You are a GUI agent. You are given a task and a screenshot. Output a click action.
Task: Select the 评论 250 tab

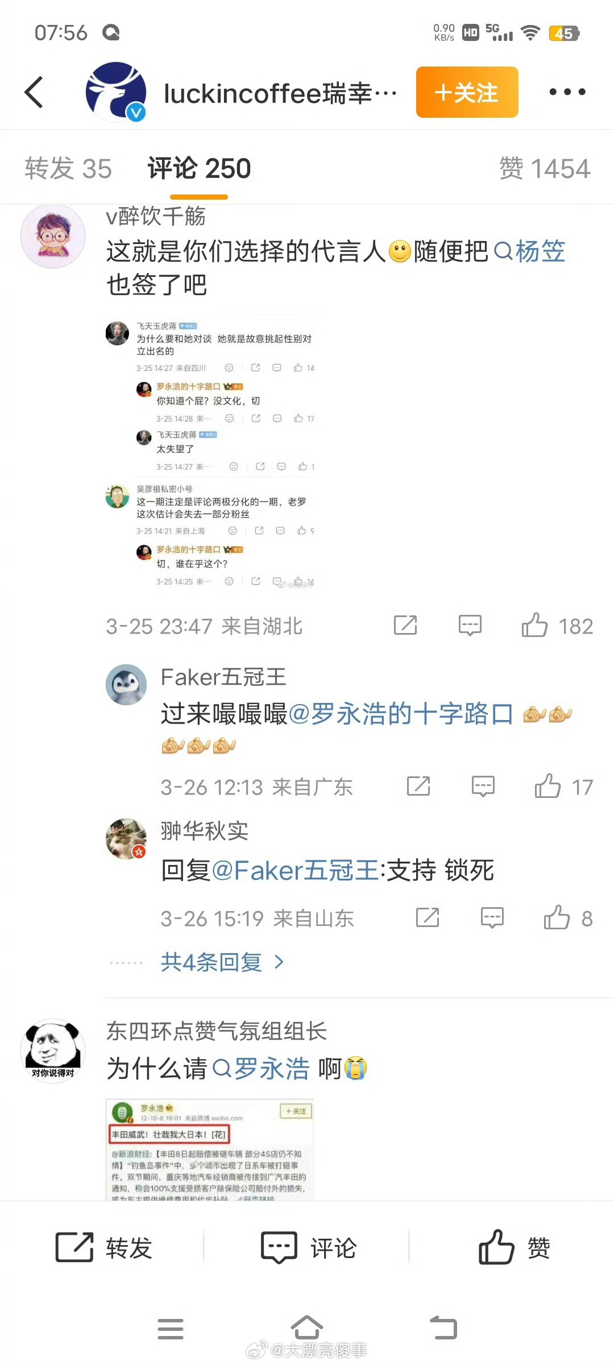tap(199, 168)
